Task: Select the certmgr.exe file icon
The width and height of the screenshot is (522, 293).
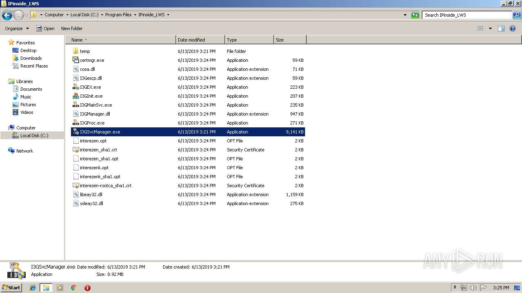Action: [75, 60]
